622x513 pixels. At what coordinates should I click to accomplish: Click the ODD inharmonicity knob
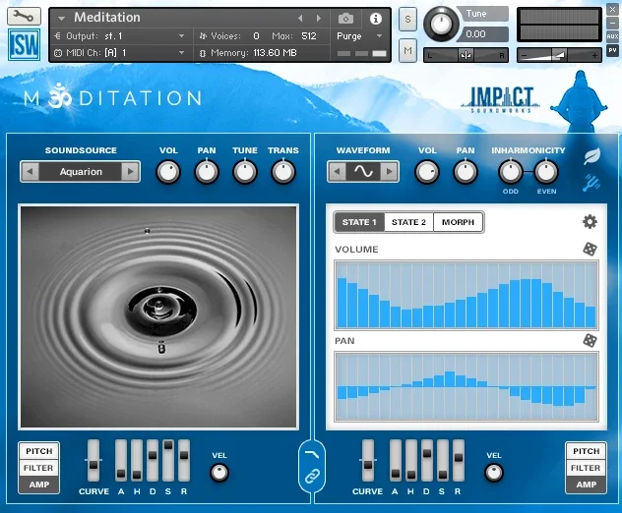[510, 172]
